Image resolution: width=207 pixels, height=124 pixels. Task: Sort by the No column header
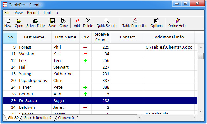pyautogui.click(x=10, y=37)
